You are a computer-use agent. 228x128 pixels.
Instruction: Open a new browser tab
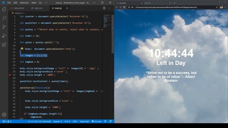tap(175, 3)
